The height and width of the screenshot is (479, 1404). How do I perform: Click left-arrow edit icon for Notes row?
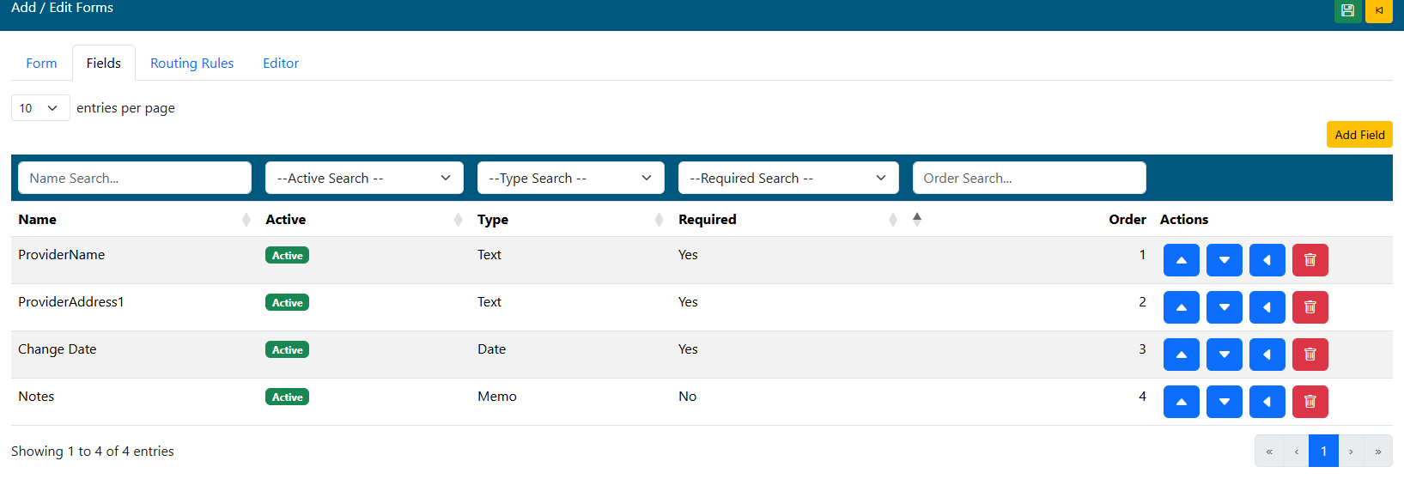pos(1267,402)
